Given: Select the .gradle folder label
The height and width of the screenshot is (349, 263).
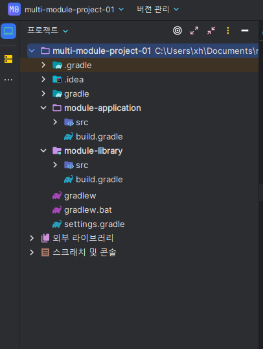Looking at the screenshot, I should click(x=78, y=66).
